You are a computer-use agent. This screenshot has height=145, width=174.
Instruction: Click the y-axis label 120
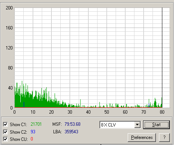pos(9,48)
